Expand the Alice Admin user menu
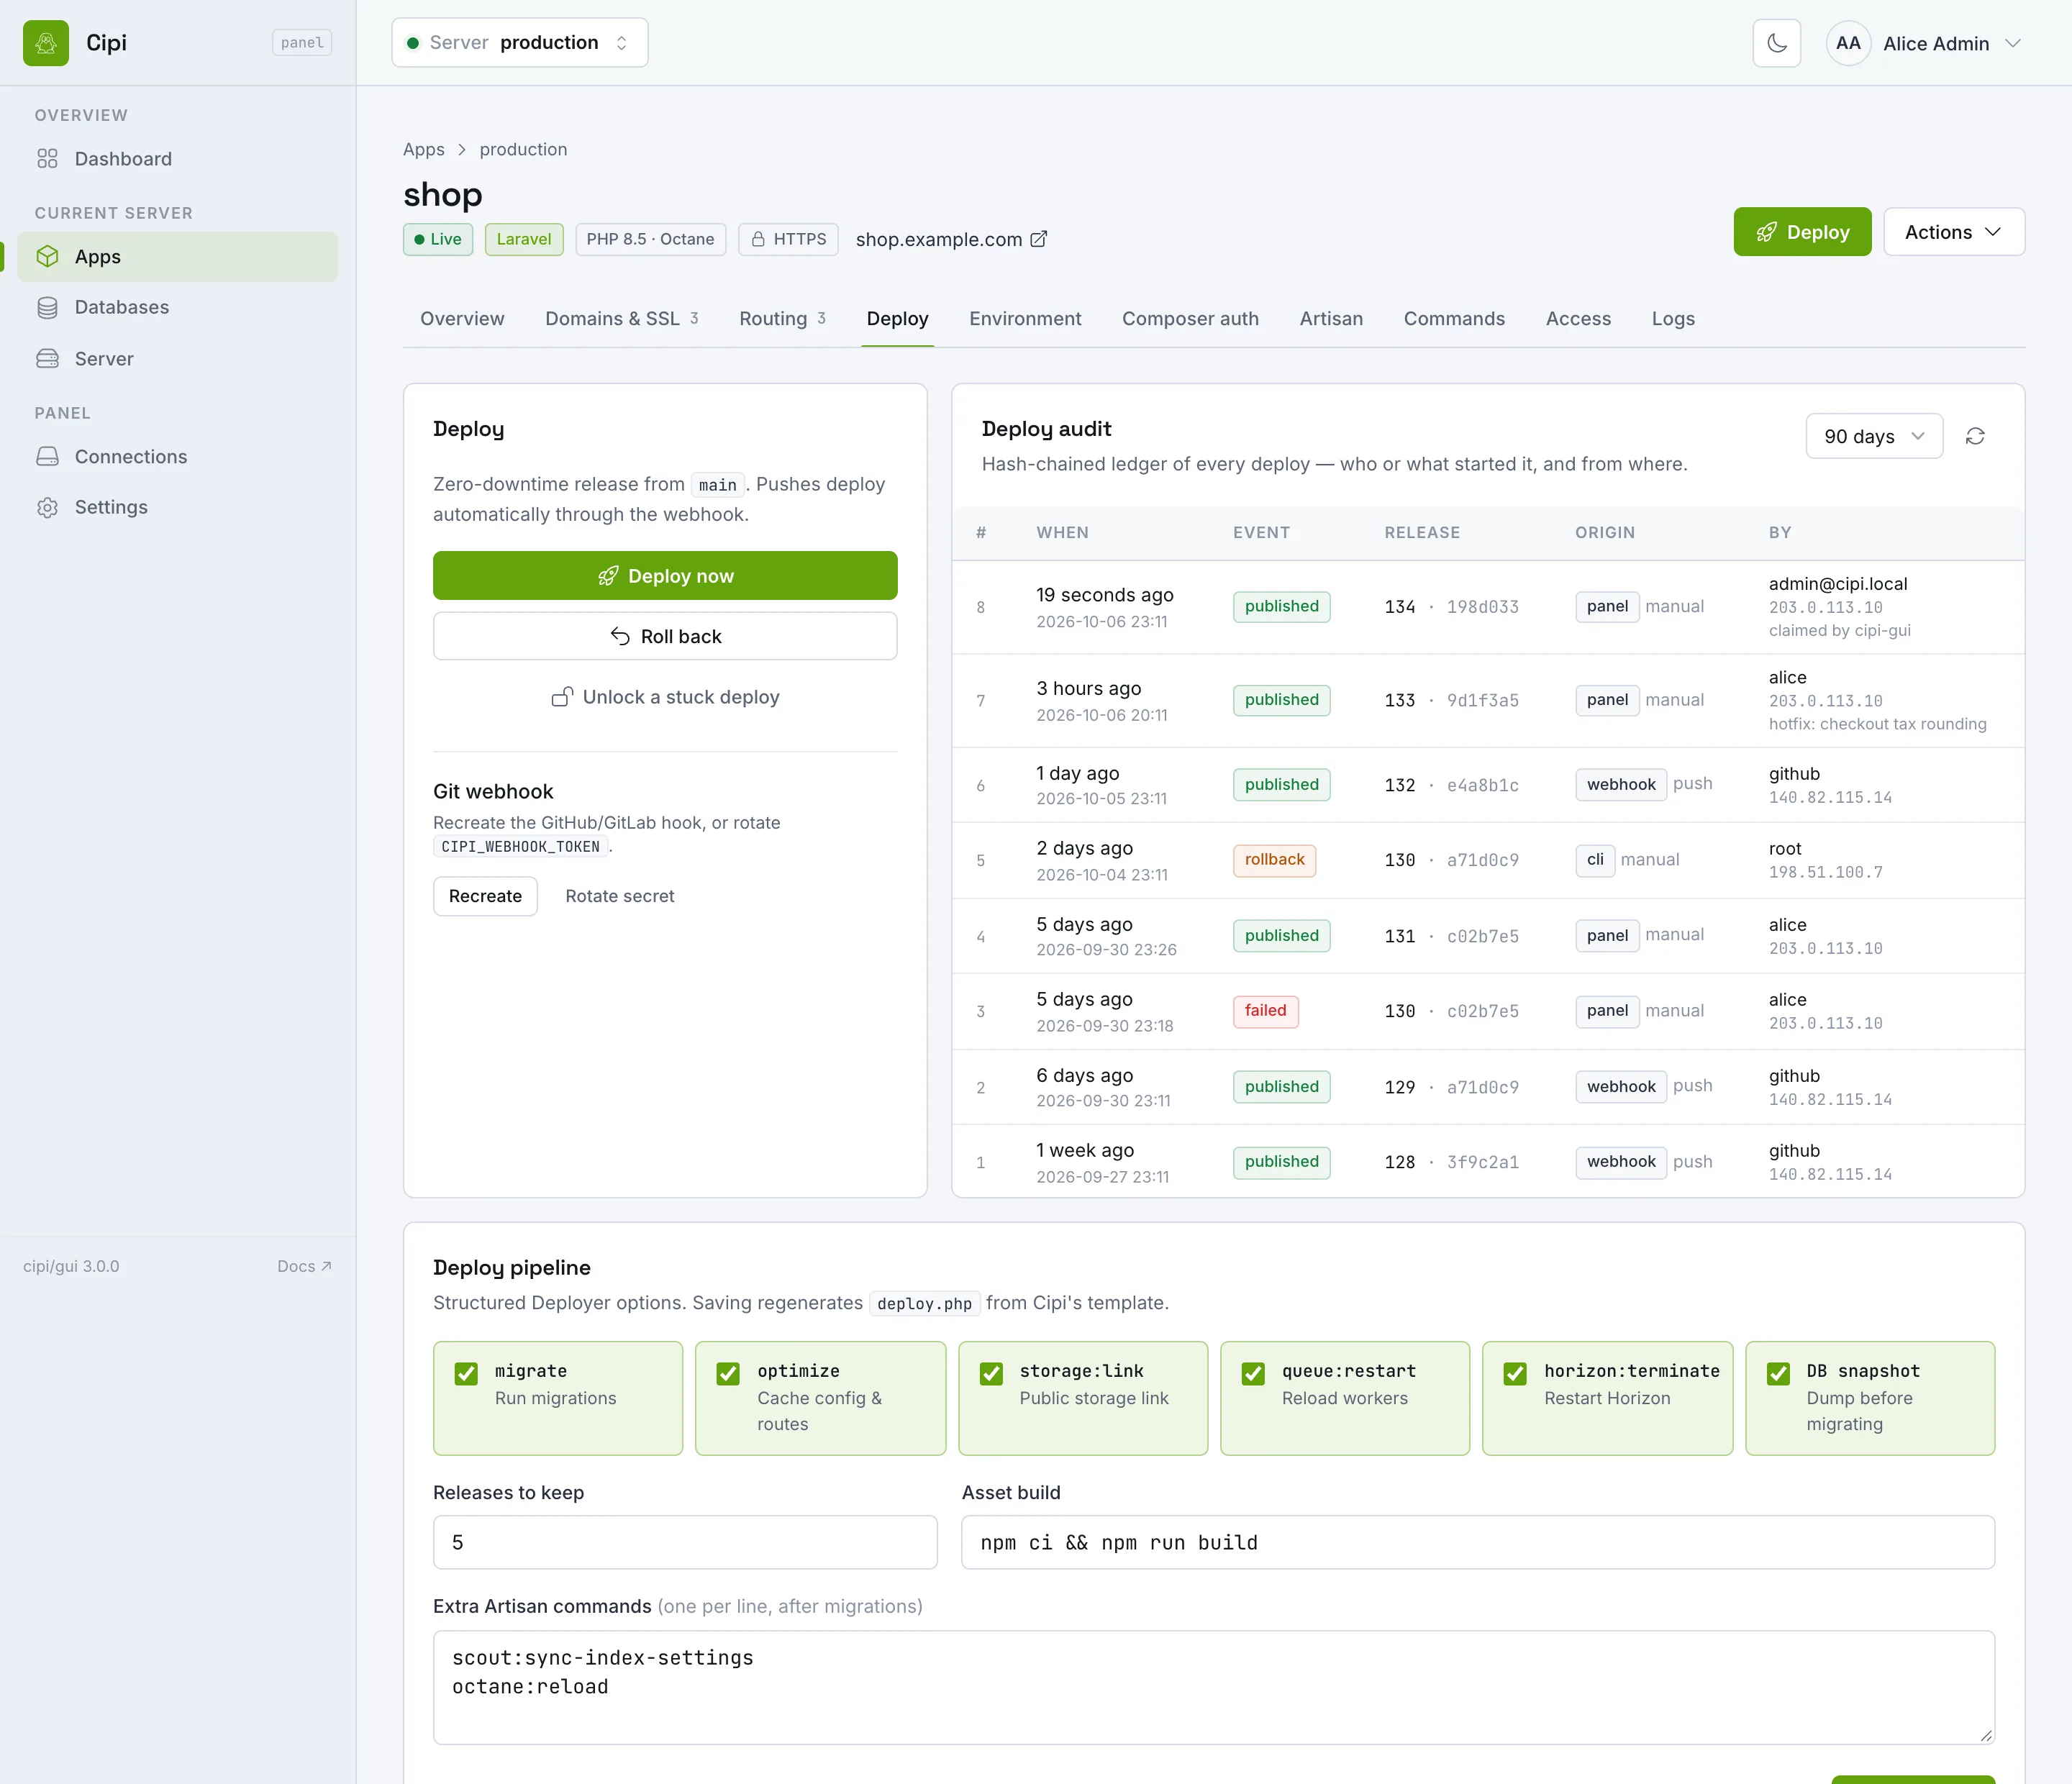Viewport: 2072px width, 1784px height. [x=1925, y=43]
